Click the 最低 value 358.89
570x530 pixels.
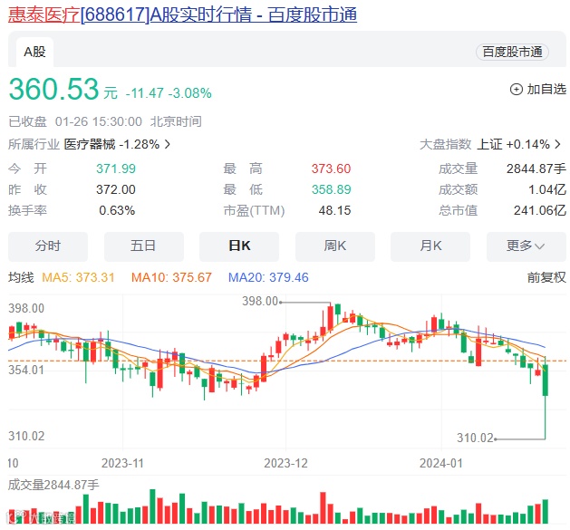(331, 189)
